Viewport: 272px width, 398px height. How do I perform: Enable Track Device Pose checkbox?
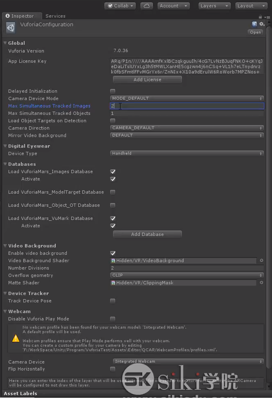113,301
